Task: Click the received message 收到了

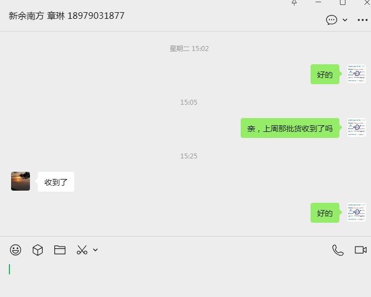Action: tap(56, 182)
